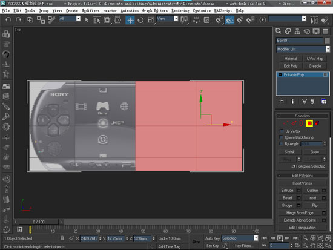Enable Ignore Backfacing checkbox

282,137
